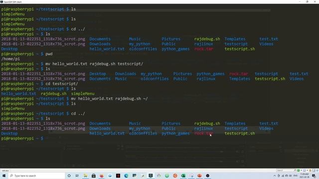Open OneDrive cloud icon in system tray
Viewport: 319px width, 179px height.
287,176
